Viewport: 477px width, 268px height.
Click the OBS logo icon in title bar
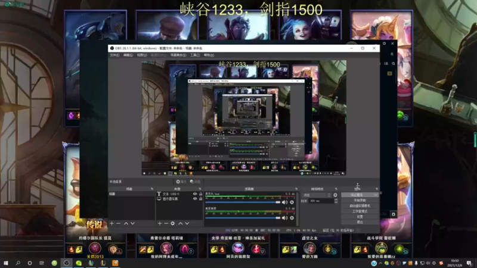[111, 48]
